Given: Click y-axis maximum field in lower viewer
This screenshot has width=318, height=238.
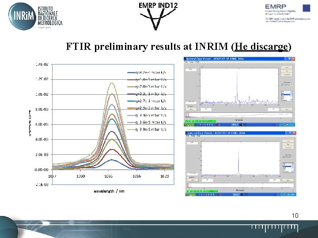Looking at the screenshot, I should click(x=192, y=143).
